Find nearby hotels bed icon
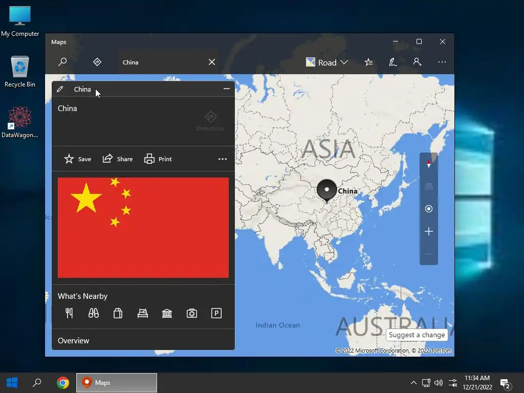Screen dimensions: 524x393 click(x=143, y=314)
